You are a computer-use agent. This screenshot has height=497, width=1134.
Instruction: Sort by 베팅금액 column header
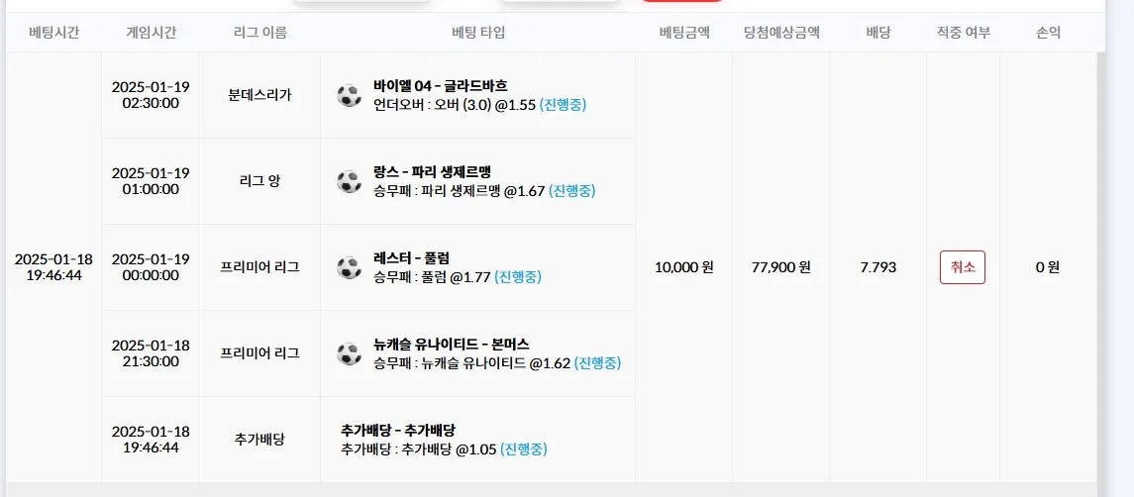[684, 33]
